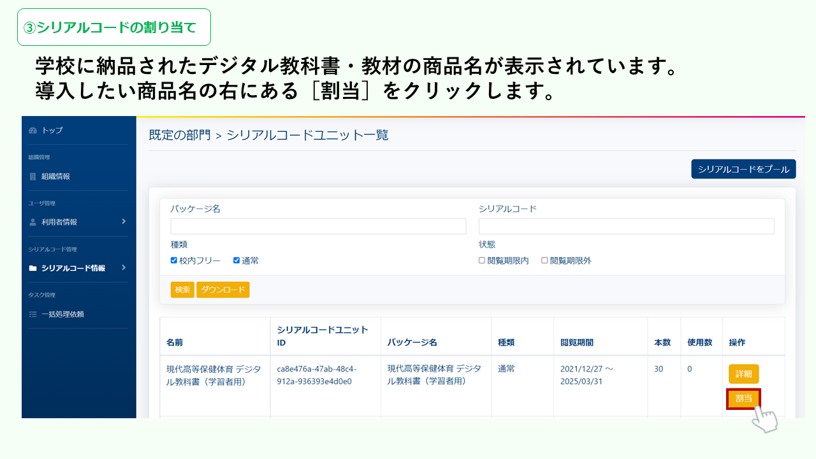Click the 詳細 button in the table row
Image resolution: width=816 pixels, height=459 pixels.
pos(743,374)
